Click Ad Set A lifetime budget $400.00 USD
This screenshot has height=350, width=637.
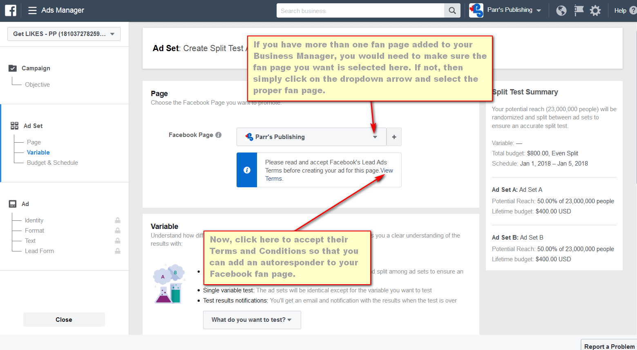point(553,211)
